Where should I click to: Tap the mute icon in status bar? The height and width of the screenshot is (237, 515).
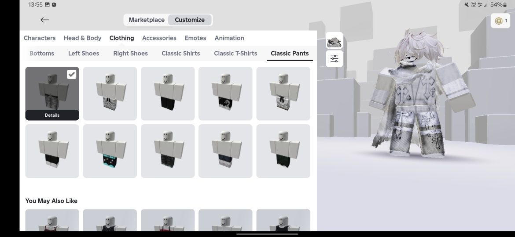[467, 4]
